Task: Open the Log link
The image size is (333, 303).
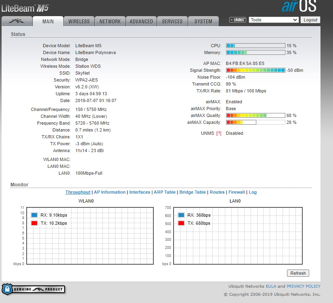Action: click(253, 192)
